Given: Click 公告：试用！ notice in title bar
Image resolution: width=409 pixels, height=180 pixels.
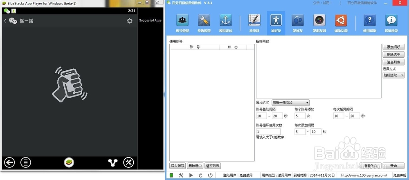Looking at the screenshot, I should [x=322, y=3].
